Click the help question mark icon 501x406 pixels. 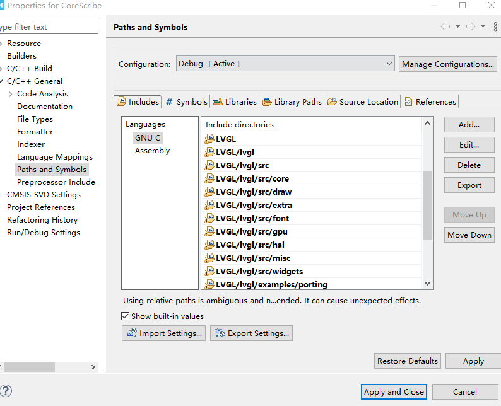6,391
